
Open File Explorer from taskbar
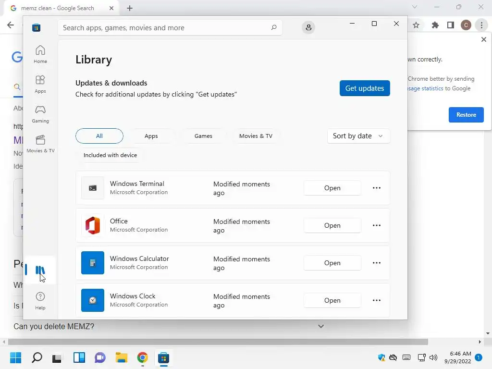click(122, 357)
